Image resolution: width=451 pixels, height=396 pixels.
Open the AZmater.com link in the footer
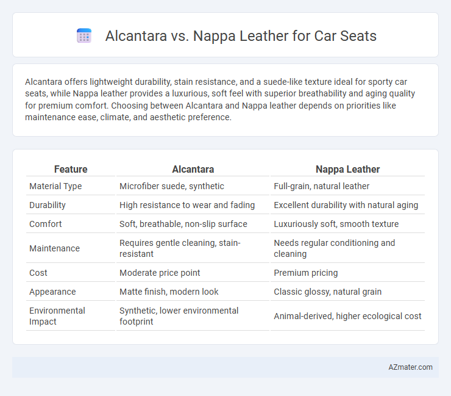tap(410, 367)
